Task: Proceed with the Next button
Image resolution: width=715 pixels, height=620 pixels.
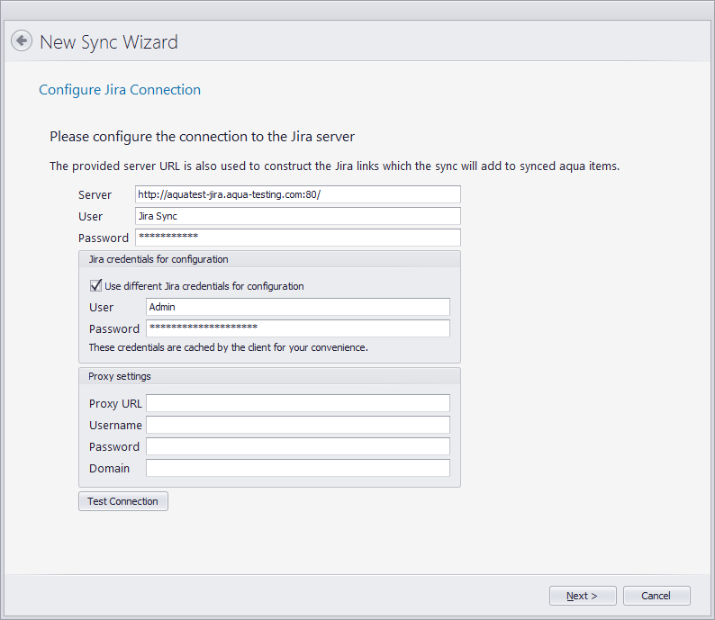Action: coord(583,596)
